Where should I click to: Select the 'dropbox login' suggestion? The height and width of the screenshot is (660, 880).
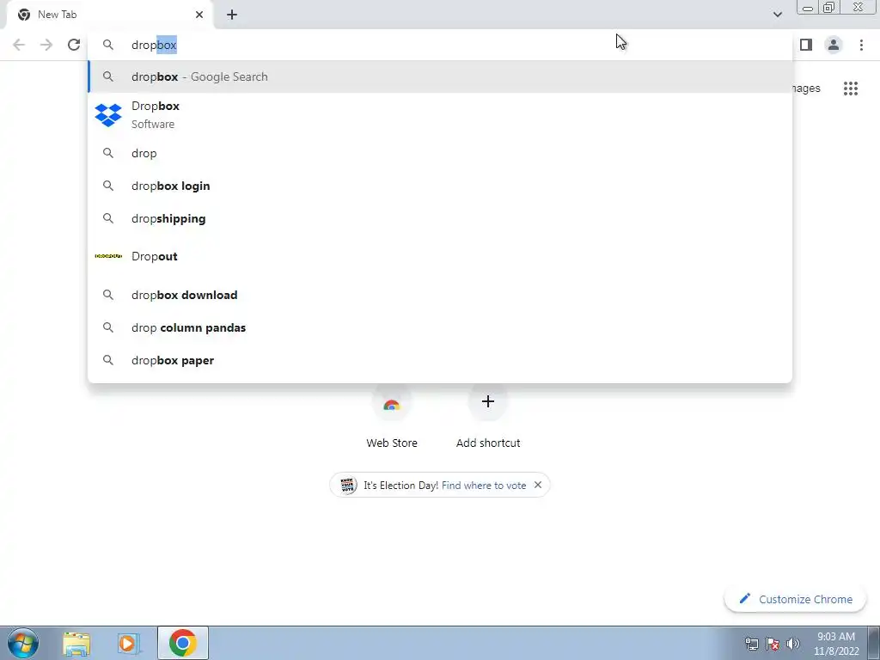[x=440, y=186]
